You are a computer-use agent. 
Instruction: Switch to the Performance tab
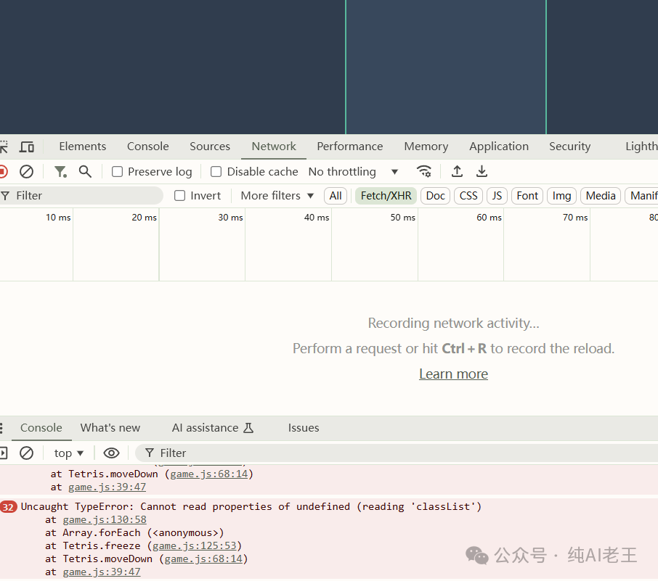point(349,147)
